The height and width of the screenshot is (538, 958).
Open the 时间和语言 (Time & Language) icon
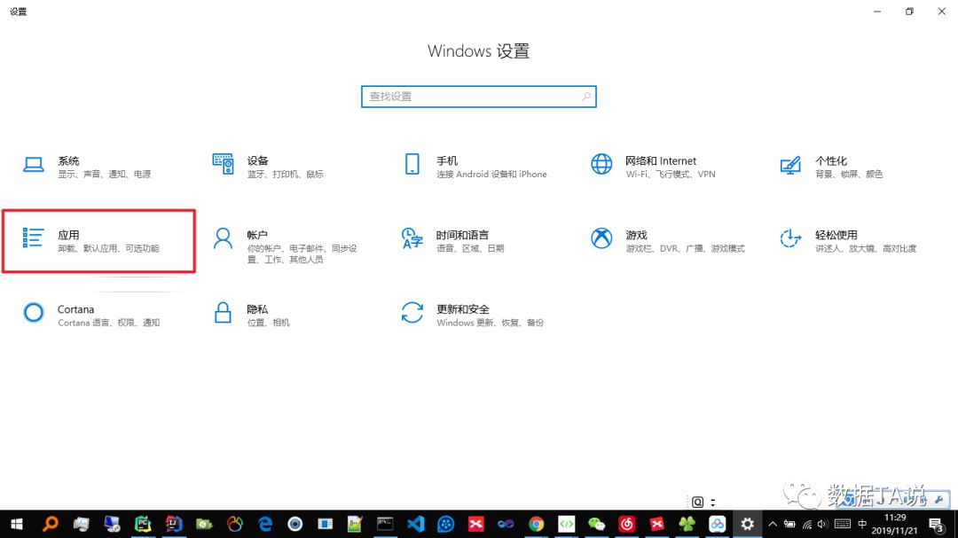(412, 238)
